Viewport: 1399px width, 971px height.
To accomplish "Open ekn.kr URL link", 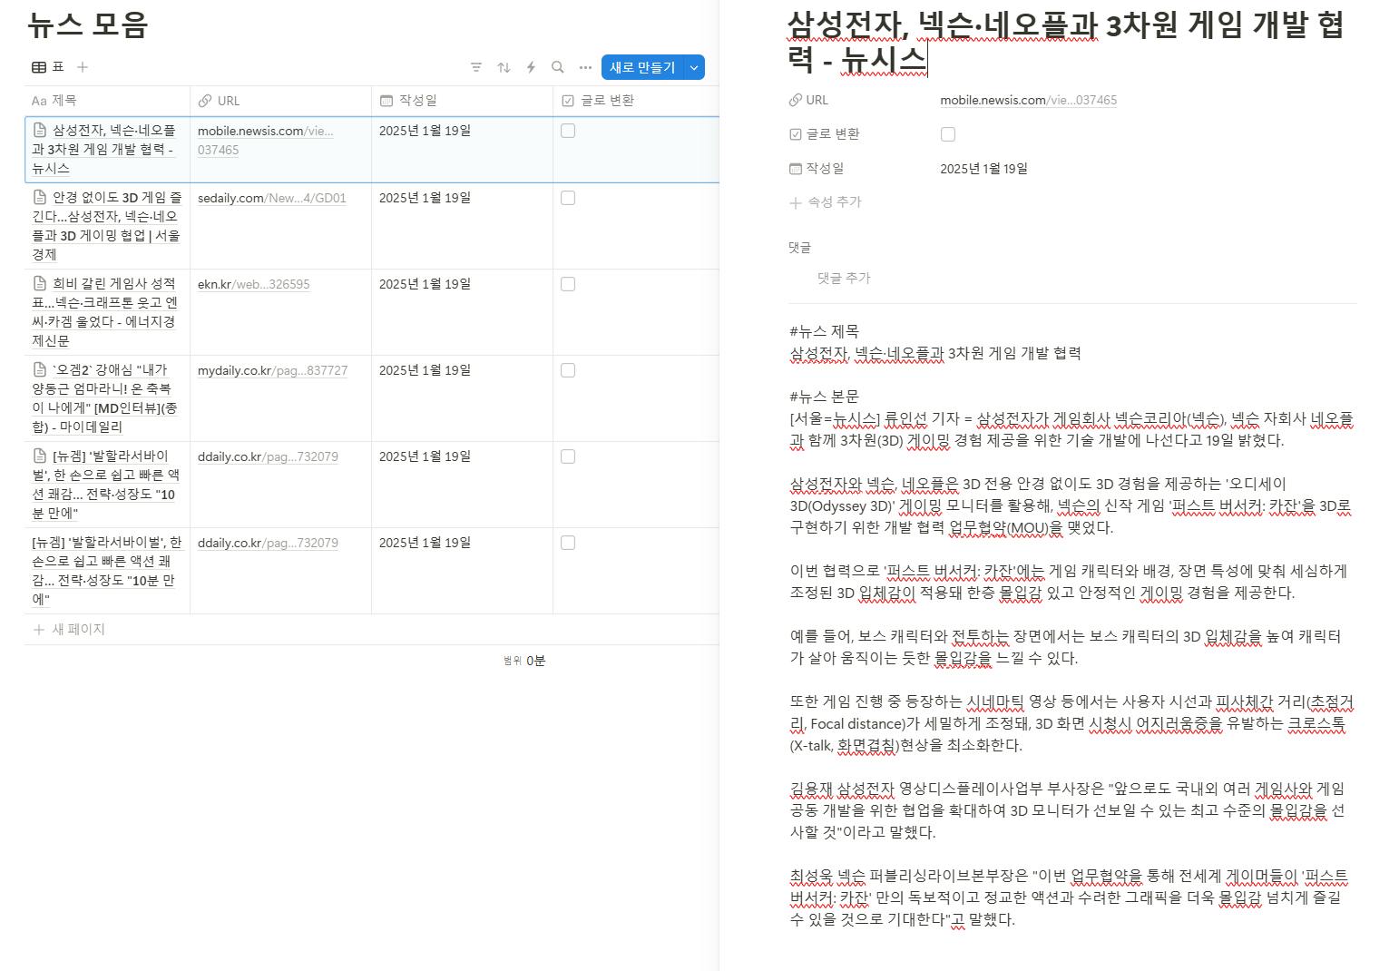I will pyautogui.click(x=253, y=284).
